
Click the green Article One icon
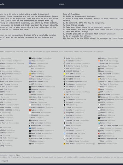coord(30,97)
